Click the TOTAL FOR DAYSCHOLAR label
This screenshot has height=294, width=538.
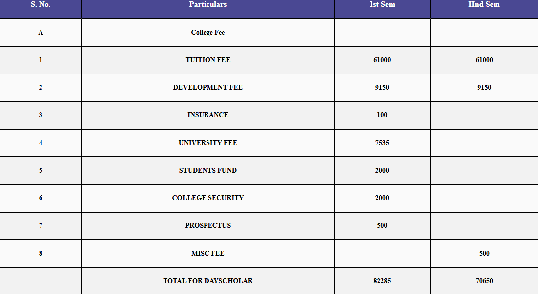[207, 281]
